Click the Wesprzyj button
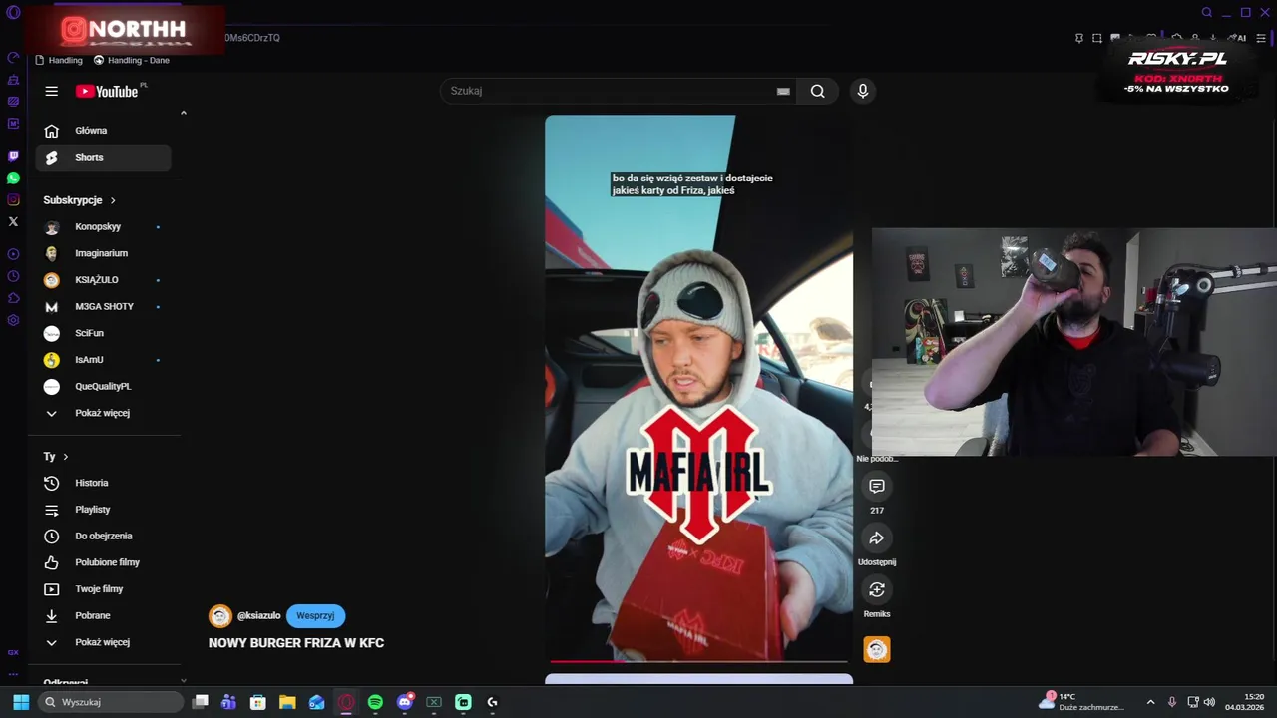 pos(315,616)
